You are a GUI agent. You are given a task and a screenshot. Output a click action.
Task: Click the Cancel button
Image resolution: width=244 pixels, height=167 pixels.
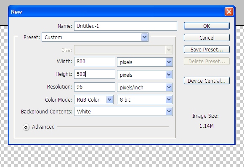pos(207,38)
